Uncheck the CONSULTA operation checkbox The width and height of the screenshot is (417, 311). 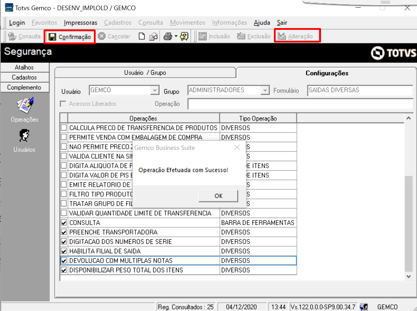(x=64, y=223)
